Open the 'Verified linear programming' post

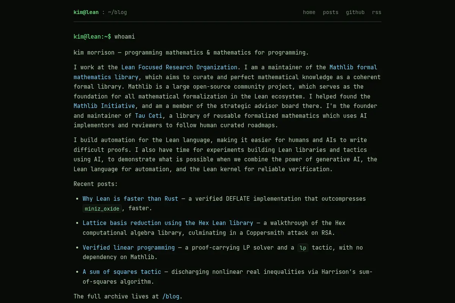point(129,247)
